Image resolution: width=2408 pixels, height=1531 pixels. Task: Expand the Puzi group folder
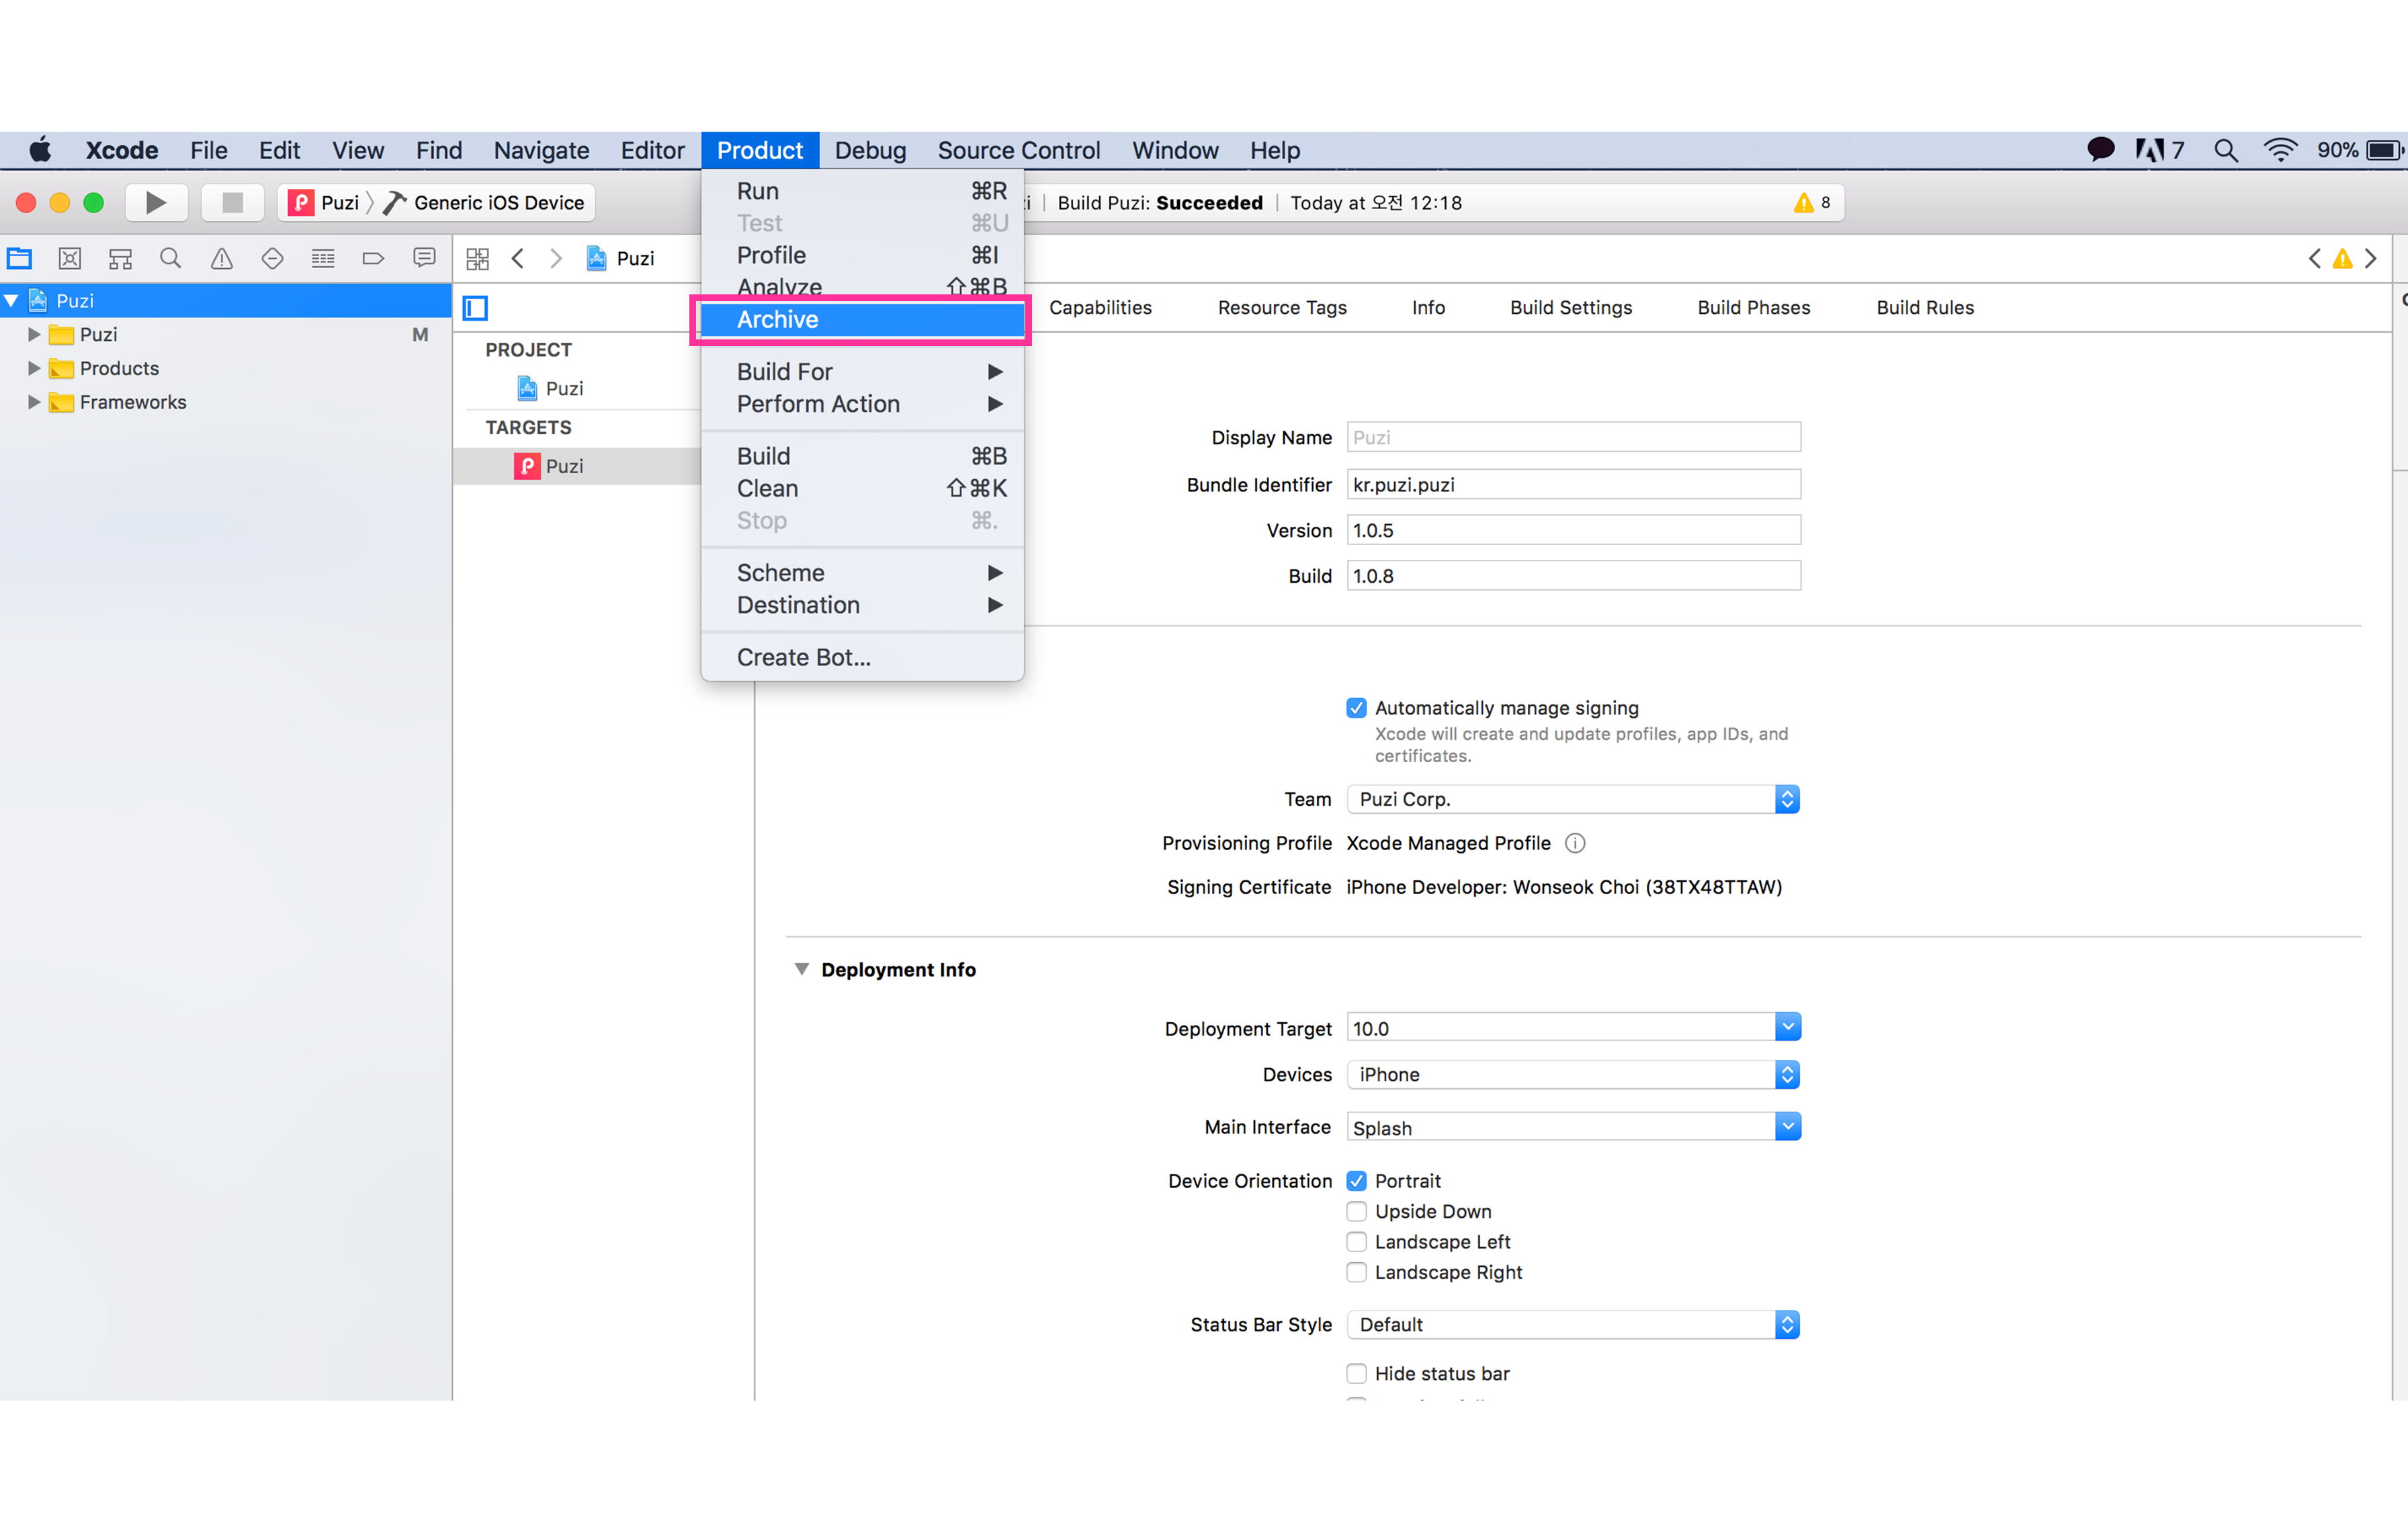(x=34, y=334)
